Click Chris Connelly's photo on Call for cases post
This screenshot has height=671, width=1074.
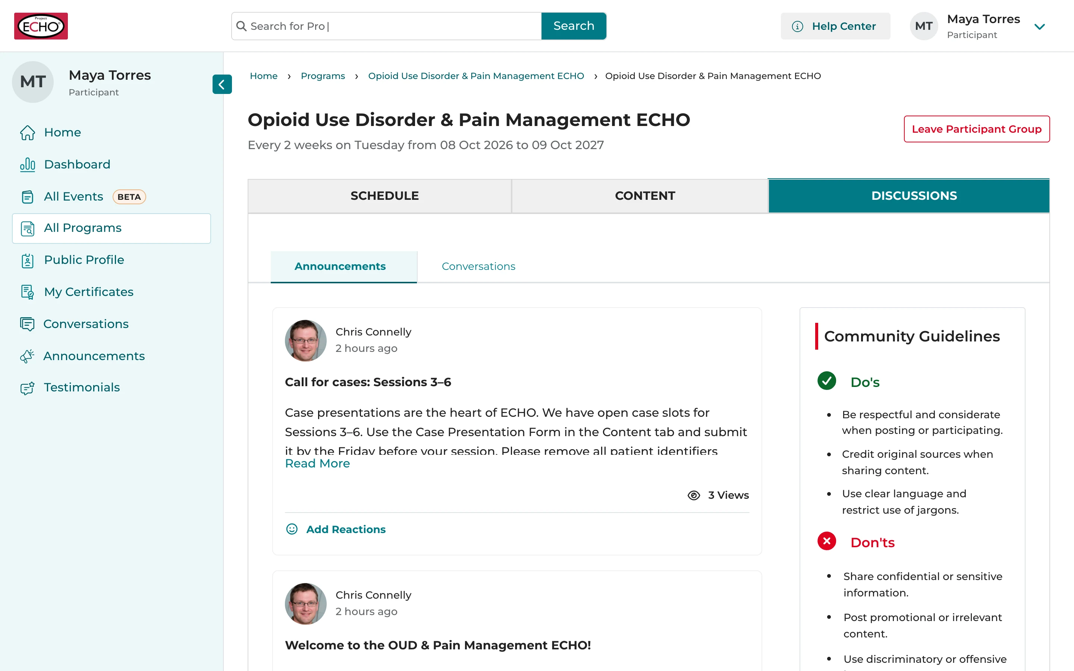click(305, 340)
